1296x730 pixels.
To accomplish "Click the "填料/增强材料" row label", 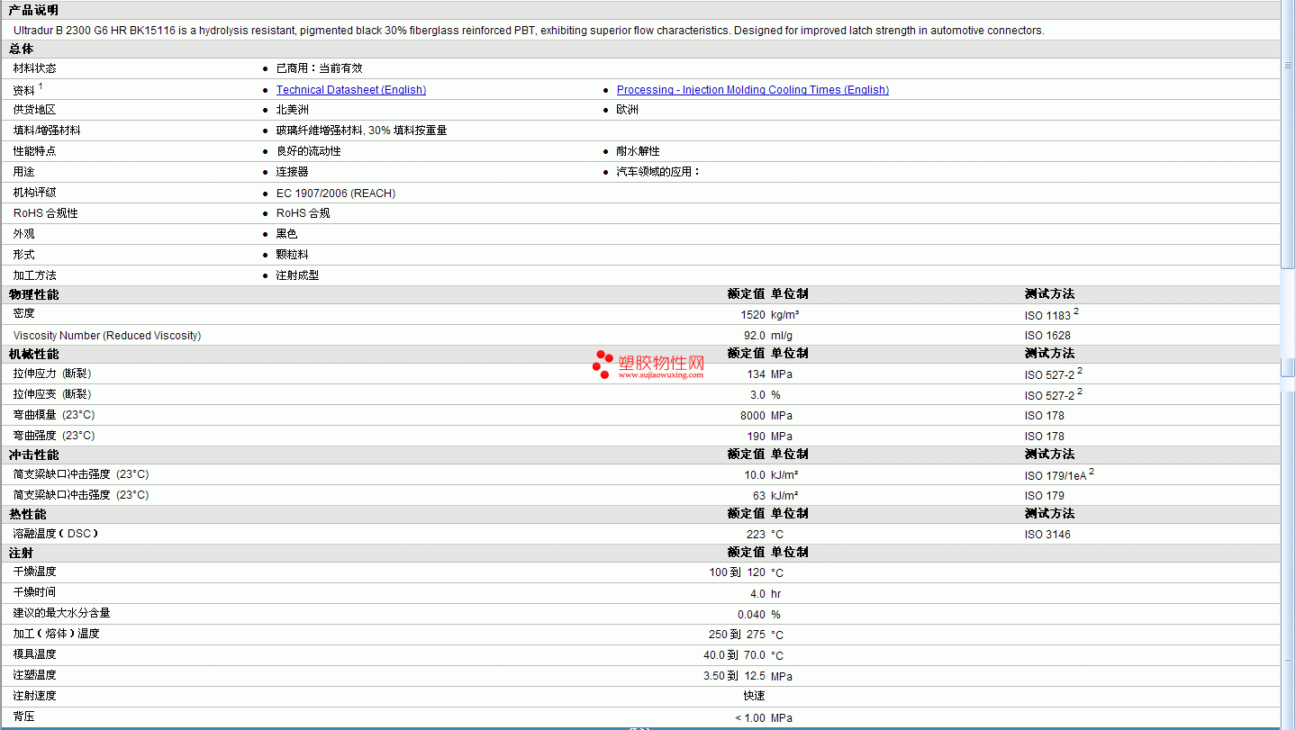I will coord(47,131).
